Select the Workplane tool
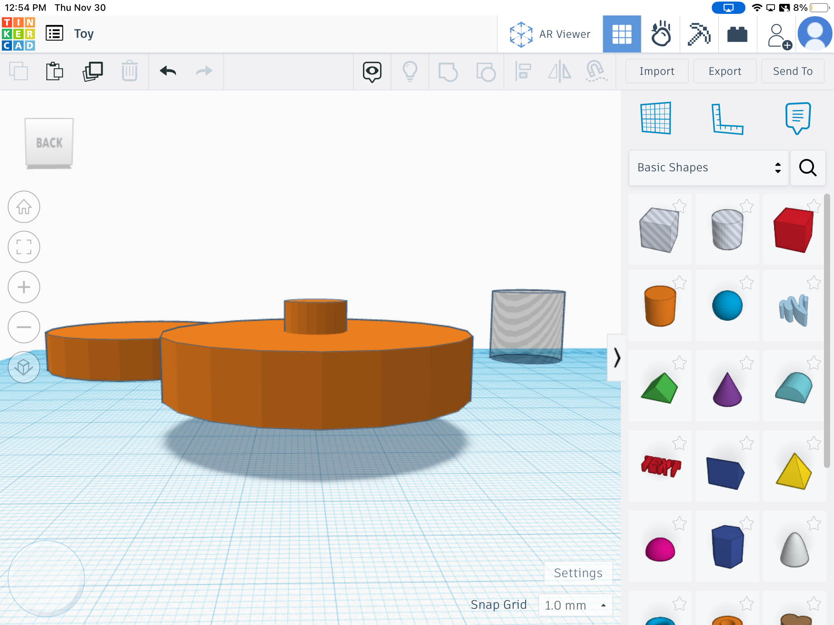Image resolution: width=834 pixels, height=625 pixels. pos(656,118)
